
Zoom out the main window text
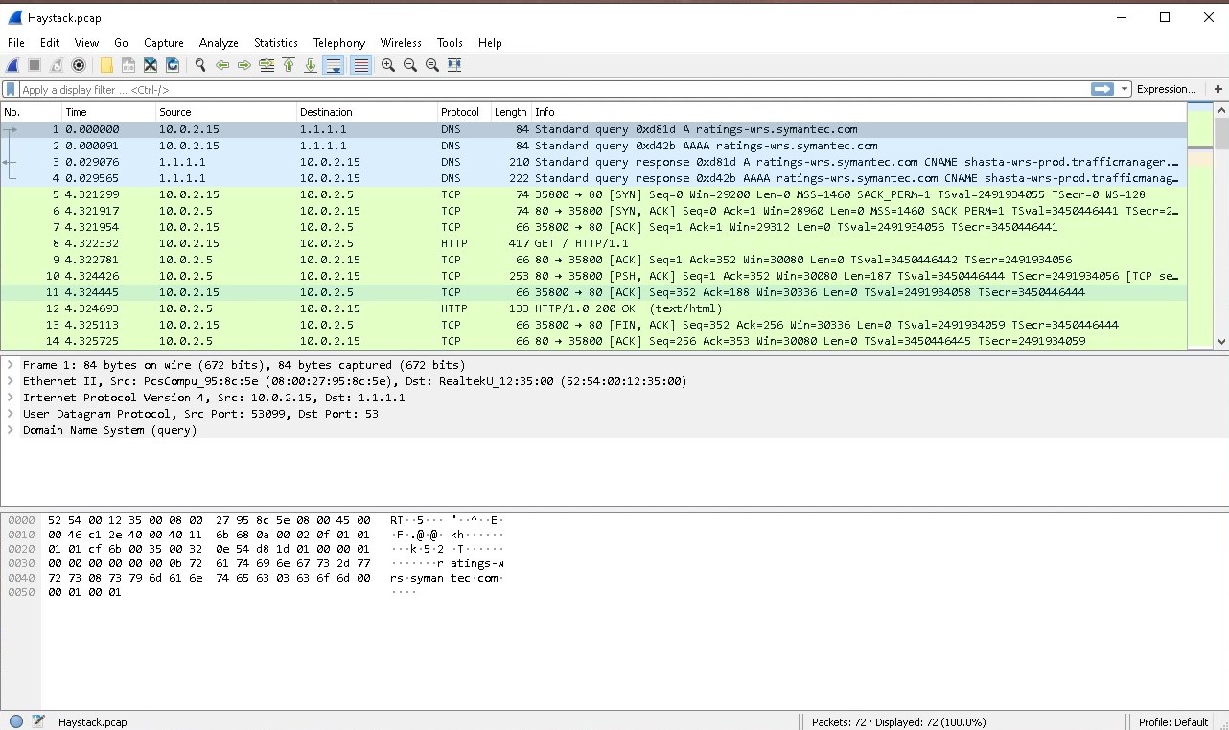coord(410,65)
